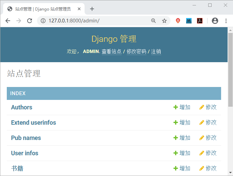Open the red map pin extension
The height and width of the screenshot is (176, 233).
click(178, 21)
